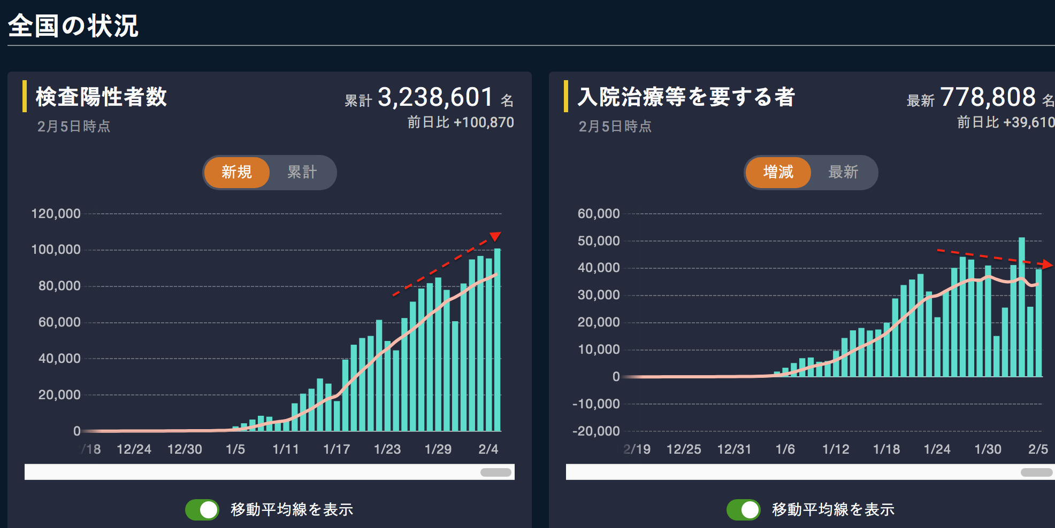Viewport: 1055px width, 528px height.
Task: Click 1/17 date label on positive cases axis
Action: 337,449
